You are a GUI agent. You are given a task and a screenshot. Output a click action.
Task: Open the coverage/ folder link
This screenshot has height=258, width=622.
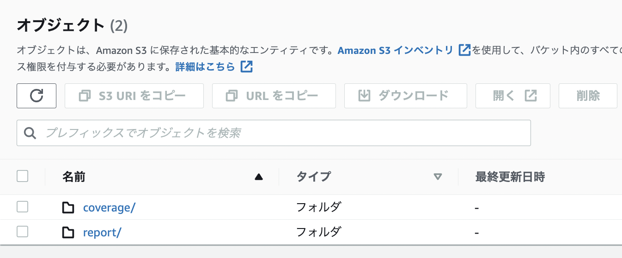(109, 208)
